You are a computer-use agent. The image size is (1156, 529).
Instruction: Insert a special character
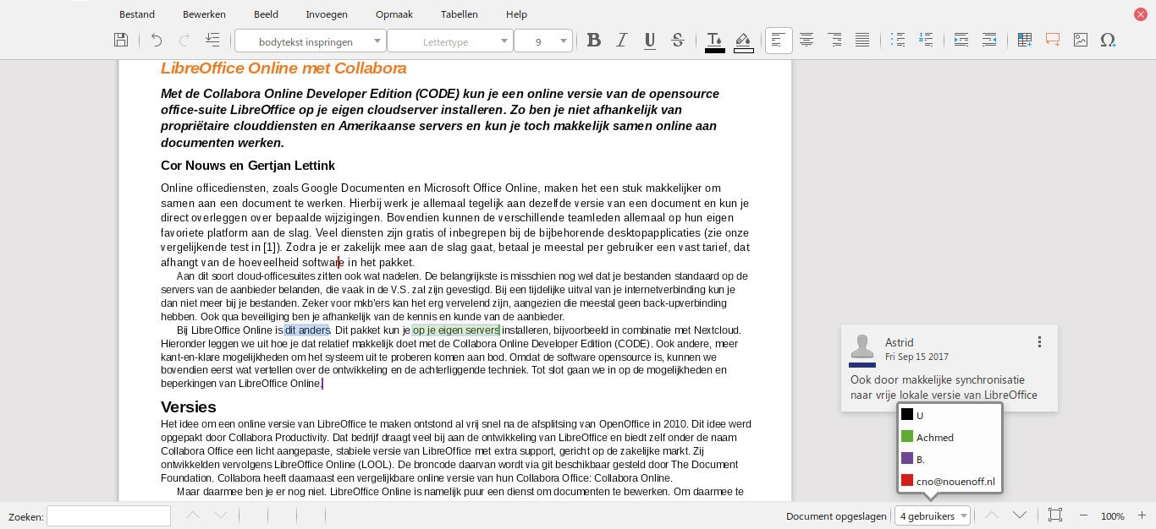[x=1109, y=40]
